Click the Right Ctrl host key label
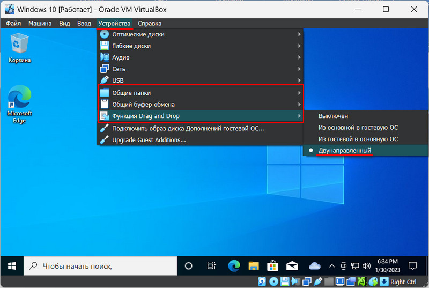 click(404, 282)
